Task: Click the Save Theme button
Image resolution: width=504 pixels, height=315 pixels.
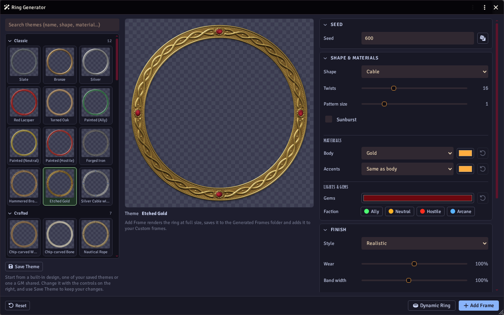Action: pyautogui.click(x=24, y=267)
